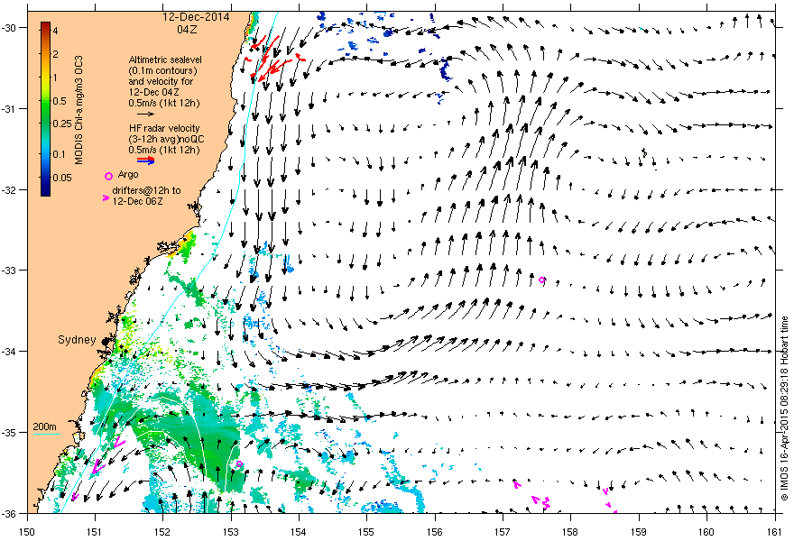Click the longitude label 153
The image size is (794, 541).
pos(230,532)
